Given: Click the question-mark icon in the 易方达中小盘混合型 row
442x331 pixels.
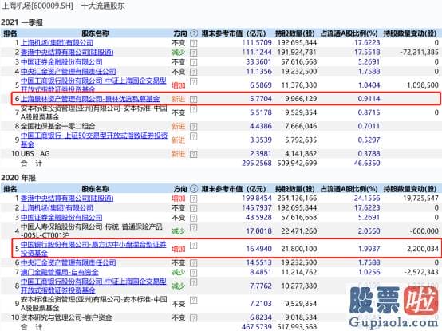Looking at the screenshot, I should coord(194,246).
